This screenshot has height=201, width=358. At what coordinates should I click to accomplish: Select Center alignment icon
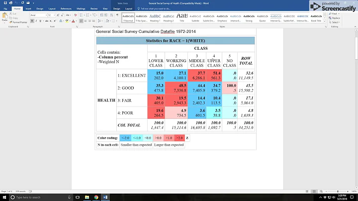pyautogui.click(x=85, y=21)
